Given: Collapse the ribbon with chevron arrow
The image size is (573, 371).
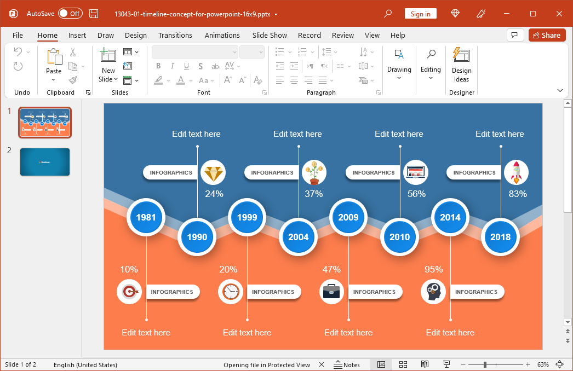Looking at the screenshot, I should [560, 90].
